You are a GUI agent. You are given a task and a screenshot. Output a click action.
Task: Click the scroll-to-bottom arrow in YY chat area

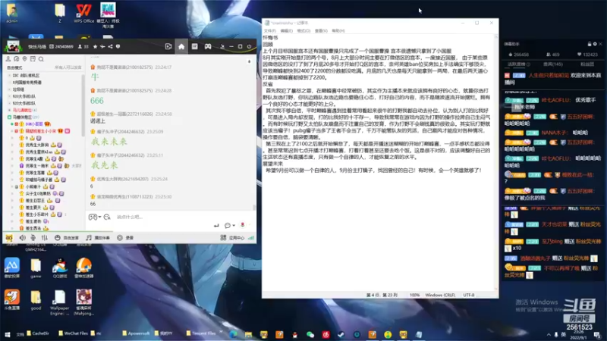coord(249,61)
